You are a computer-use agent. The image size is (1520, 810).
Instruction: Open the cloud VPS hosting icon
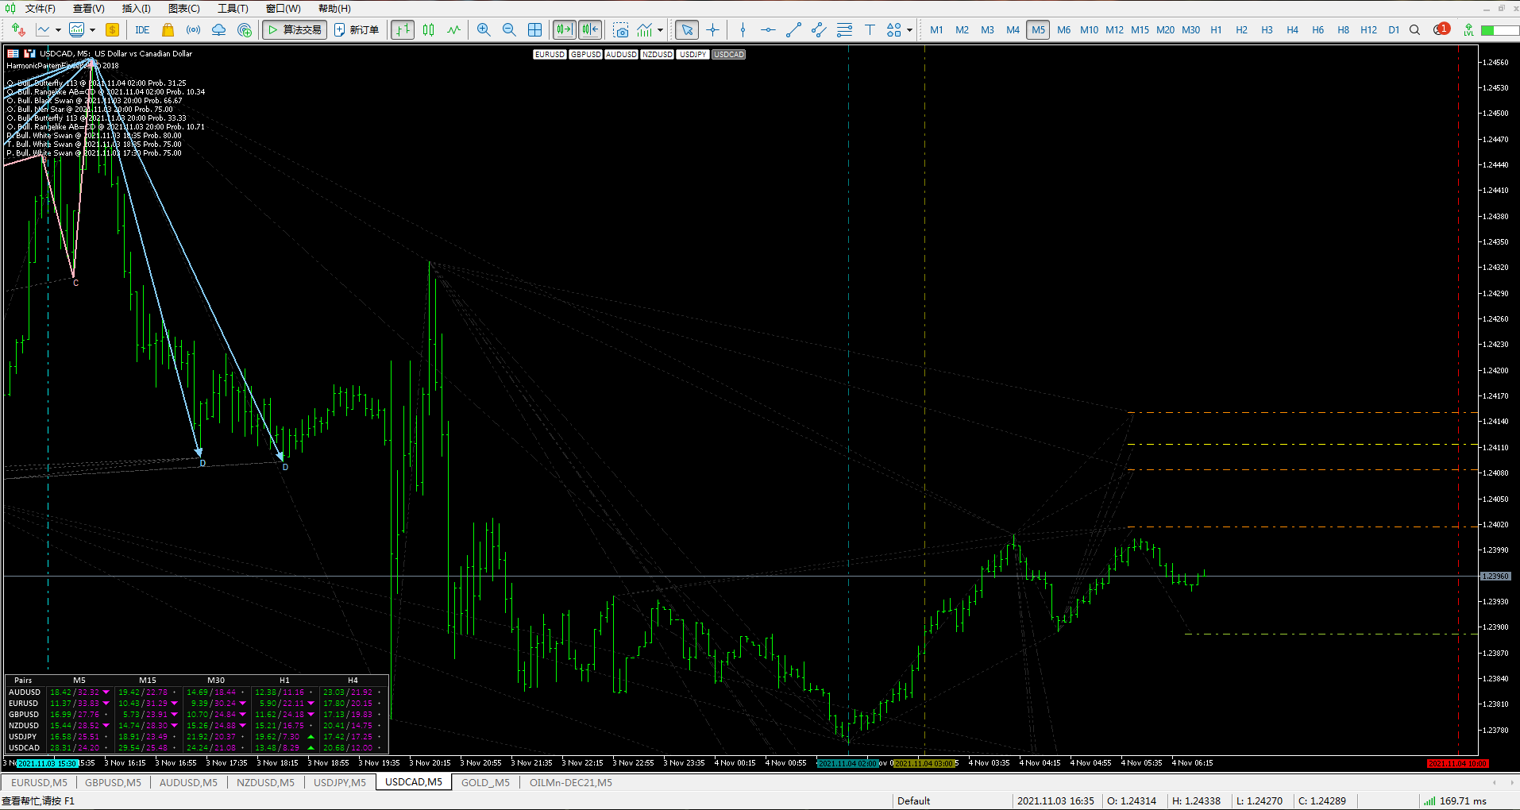point(218,30)
